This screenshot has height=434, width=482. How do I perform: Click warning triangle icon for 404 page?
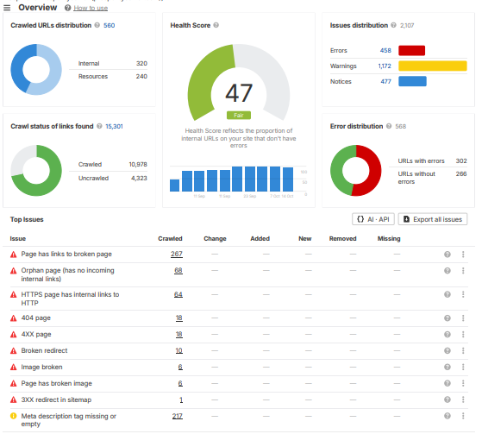tap(14, 318)
